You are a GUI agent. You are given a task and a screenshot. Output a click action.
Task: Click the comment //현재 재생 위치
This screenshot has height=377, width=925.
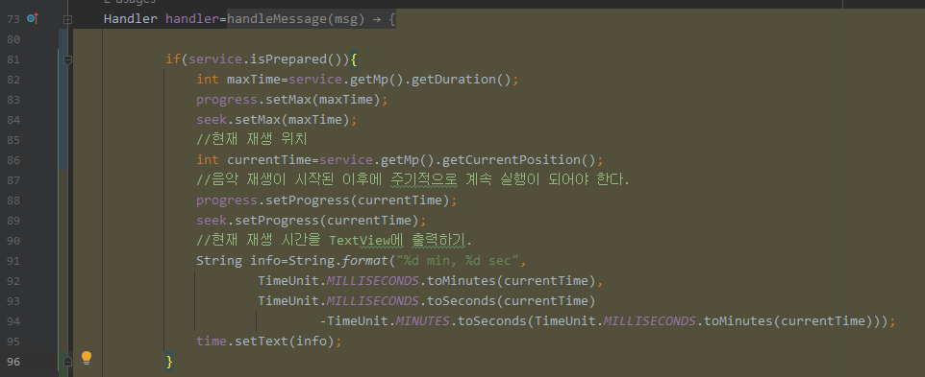(x=253, y=140)
